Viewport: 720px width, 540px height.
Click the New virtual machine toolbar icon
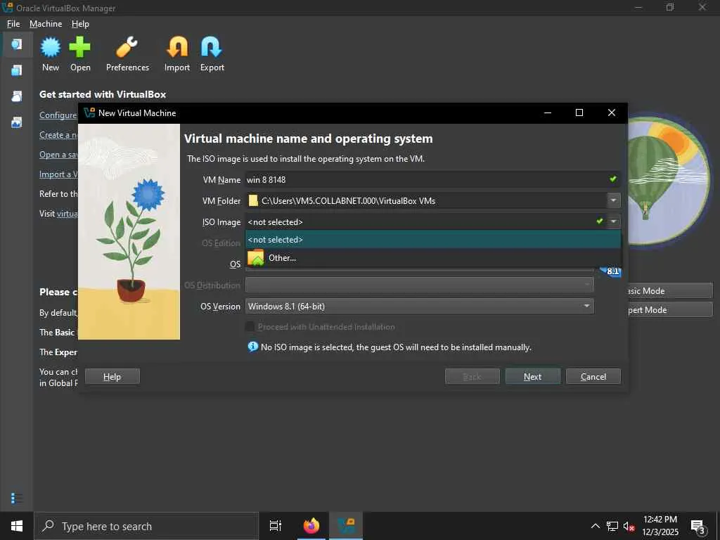[x=51, y=47]
